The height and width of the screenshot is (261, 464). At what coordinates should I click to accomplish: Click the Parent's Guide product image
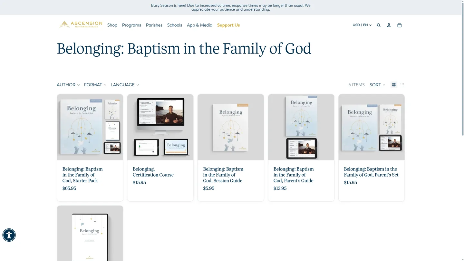[x=301, y=127]
